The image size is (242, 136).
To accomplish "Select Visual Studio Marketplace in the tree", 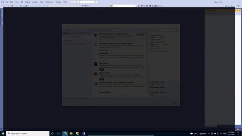I will click(74, 37).
